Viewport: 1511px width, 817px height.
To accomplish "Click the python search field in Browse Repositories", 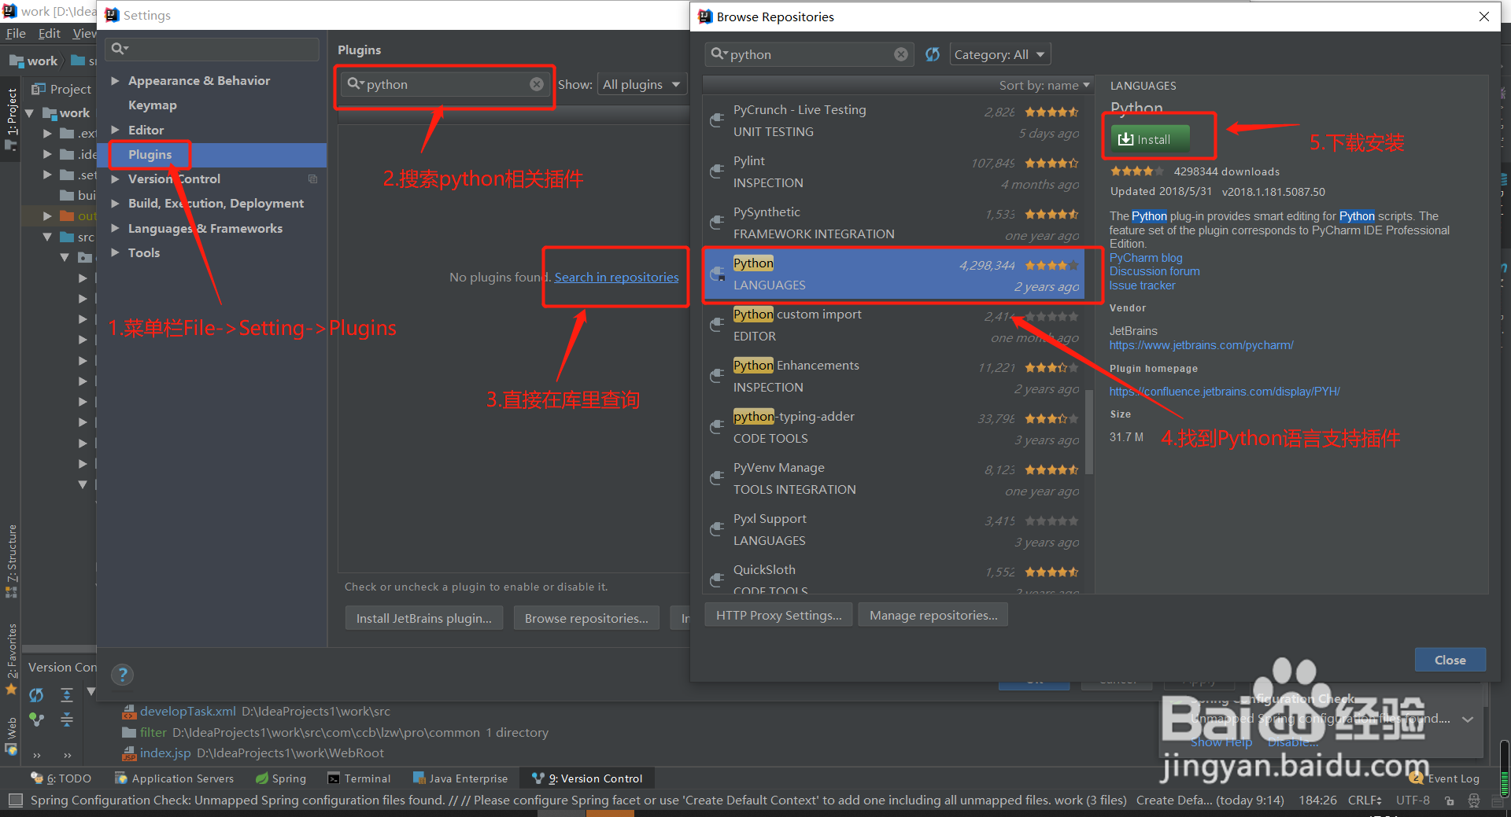I will point(809,54).
